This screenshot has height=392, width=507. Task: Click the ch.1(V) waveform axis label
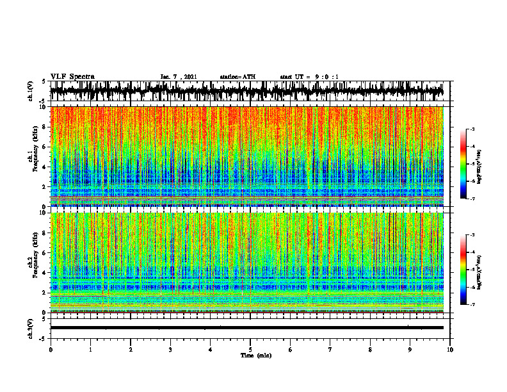(31, 91)
